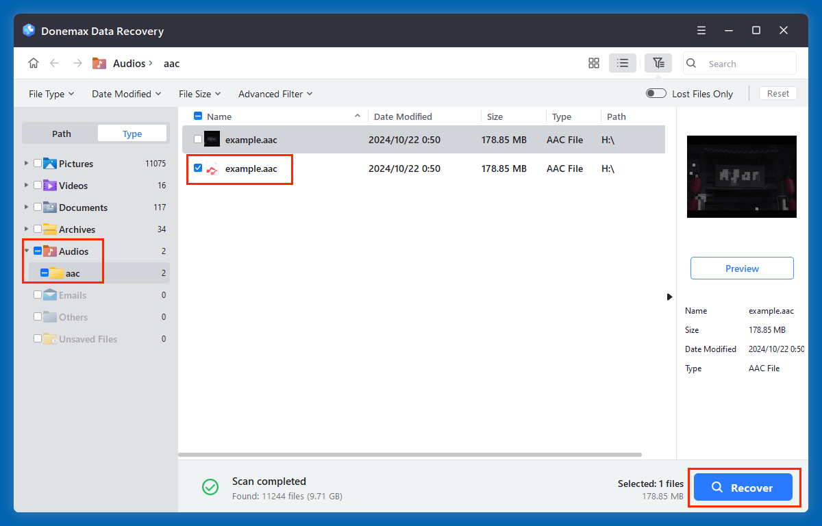
Task: Open the File Type dropdown
Action: [51, 93]
